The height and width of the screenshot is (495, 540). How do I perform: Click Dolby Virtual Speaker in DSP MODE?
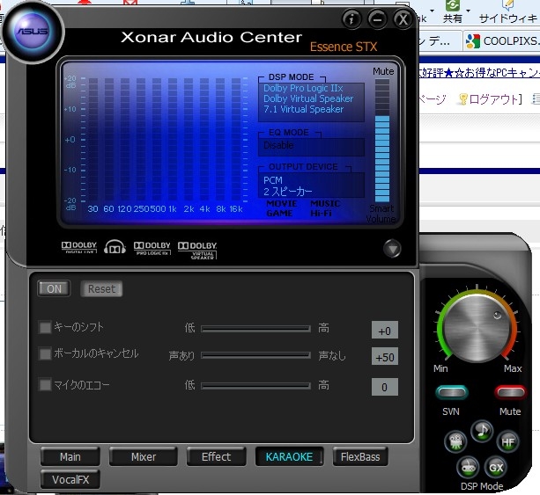[x=308, y=98]
